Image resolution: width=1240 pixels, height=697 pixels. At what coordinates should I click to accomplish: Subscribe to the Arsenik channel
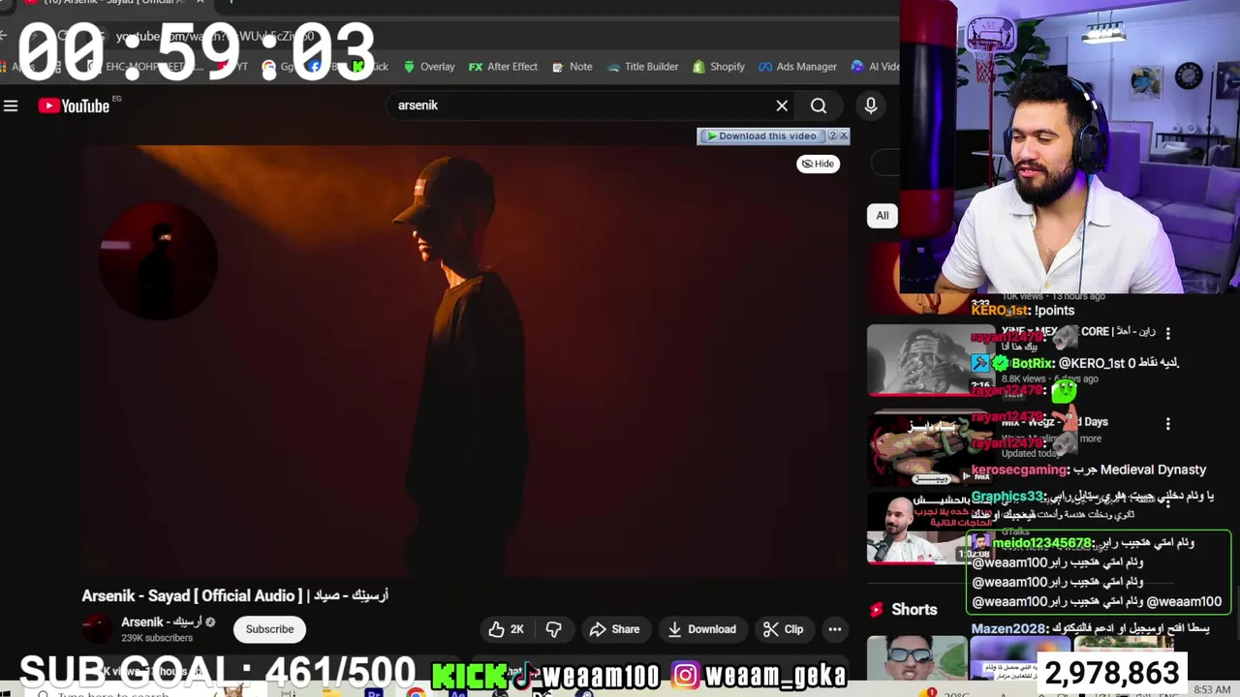click(x=269, y=629)
